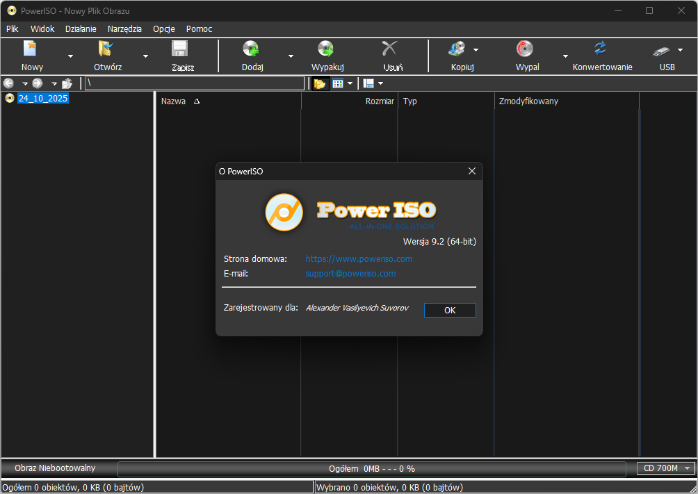698x494 pixels.
Task: Expand the Otwórz dropdown arrow
Action: coord(145,56)
